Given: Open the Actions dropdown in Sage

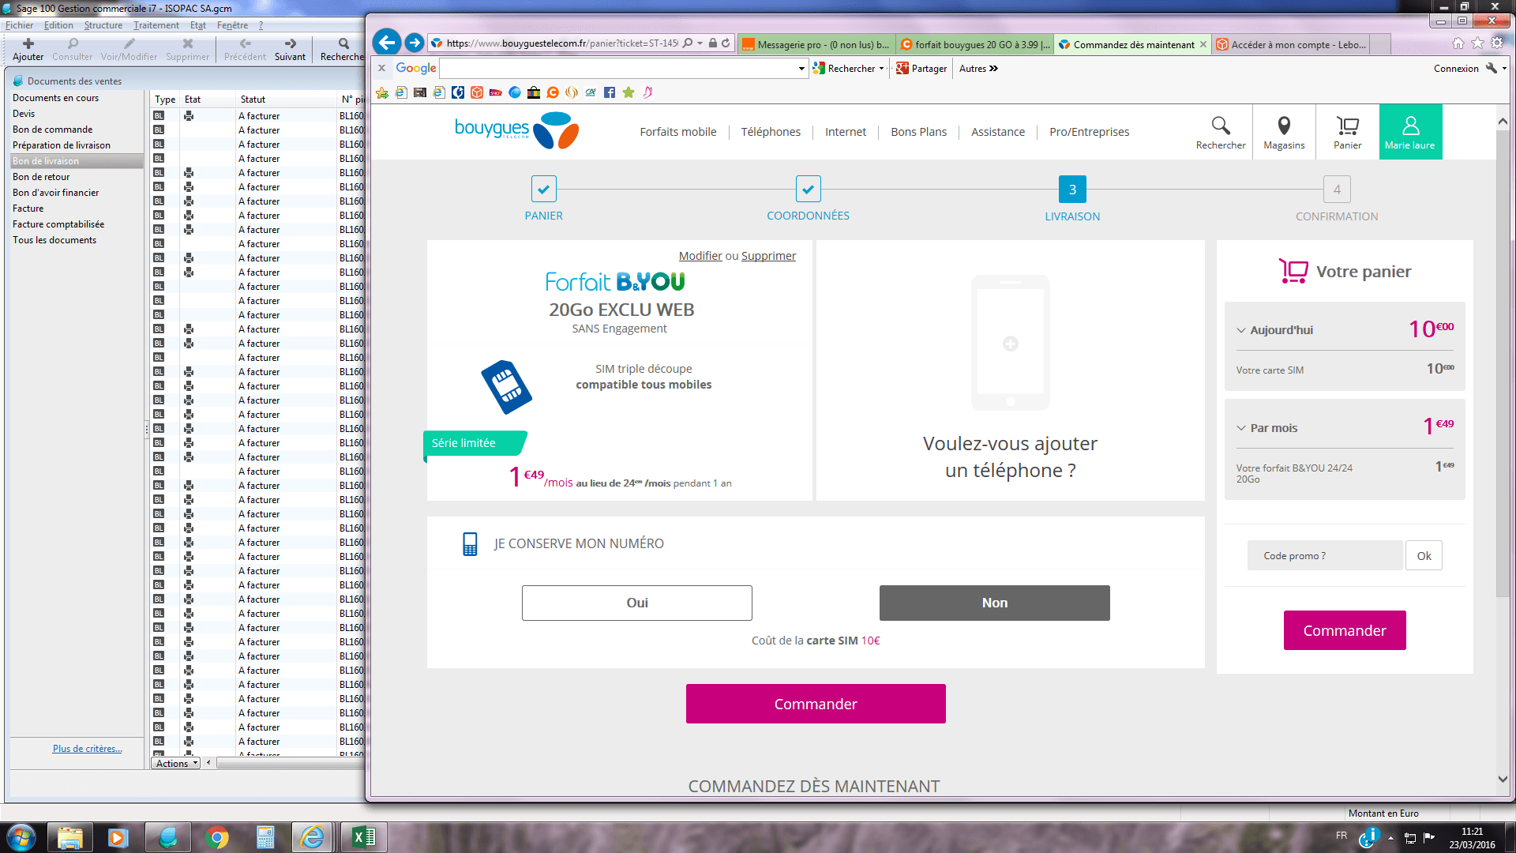Looking at the screenshot, I should (x=176, y=763).
